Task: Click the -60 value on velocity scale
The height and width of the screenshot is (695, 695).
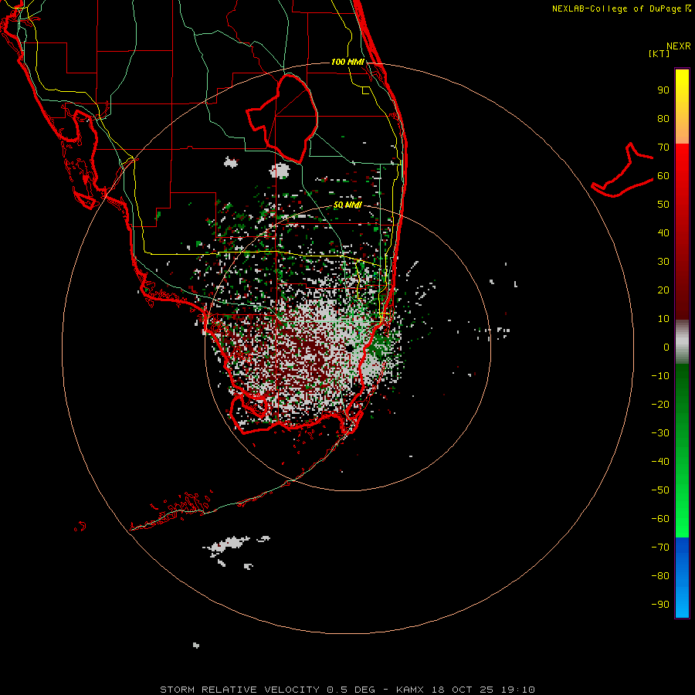Action: 660,519
